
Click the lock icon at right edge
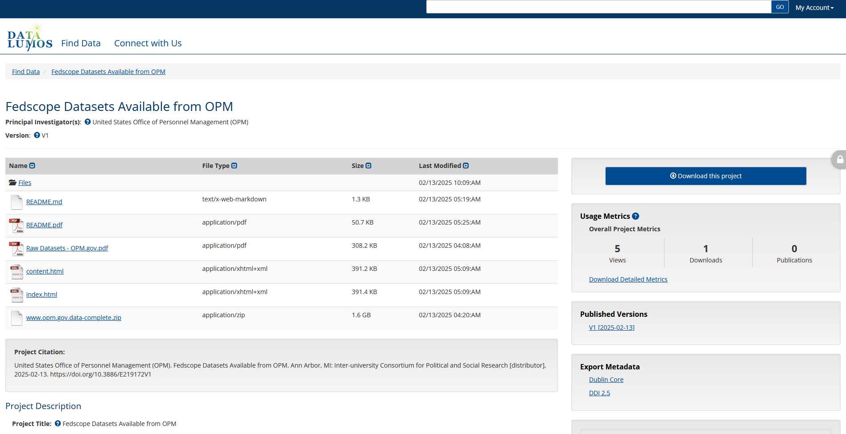[x=840, y=160]
